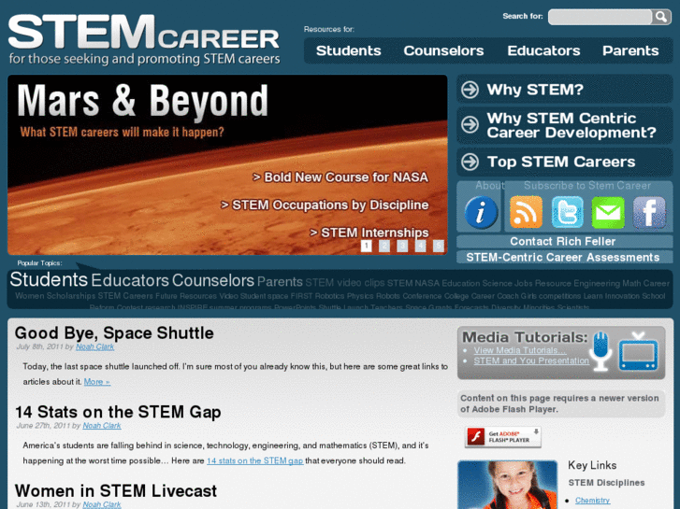The image size is (680, 509).
Task: Open Why STEM Centric Career Development?
Action: 571,125
